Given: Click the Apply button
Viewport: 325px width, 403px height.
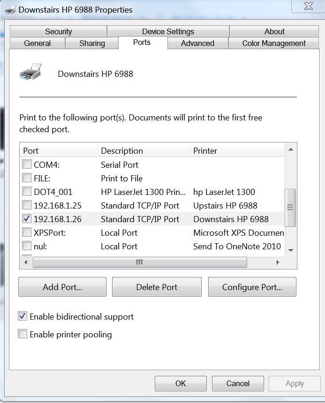Looking at the screenshot, I should [295, 383].
